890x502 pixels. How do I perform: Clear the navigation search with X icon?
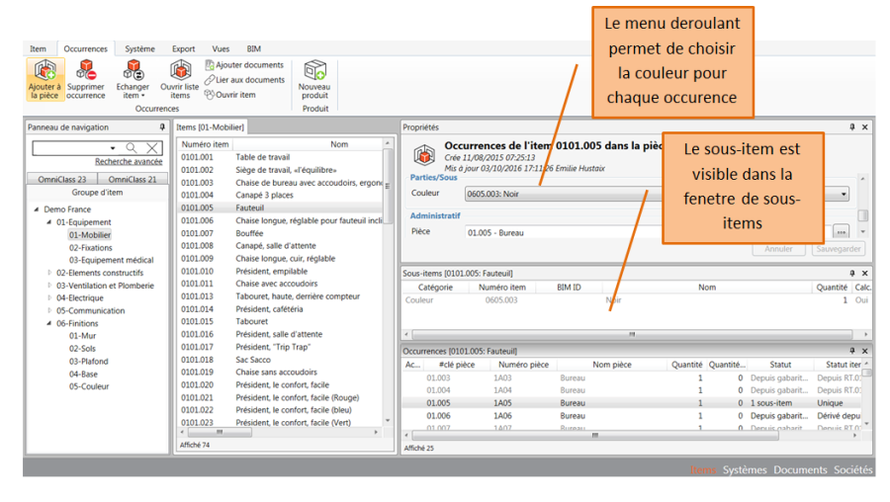pyautogui.click(x=152, y=148)
